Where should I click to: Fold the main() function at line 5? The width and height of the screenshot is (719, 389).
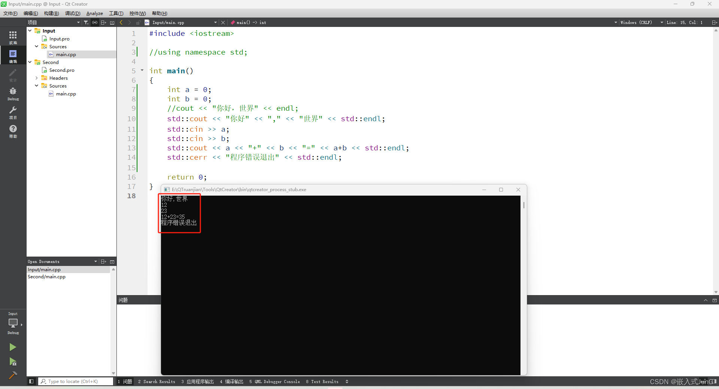click(142, 70)
